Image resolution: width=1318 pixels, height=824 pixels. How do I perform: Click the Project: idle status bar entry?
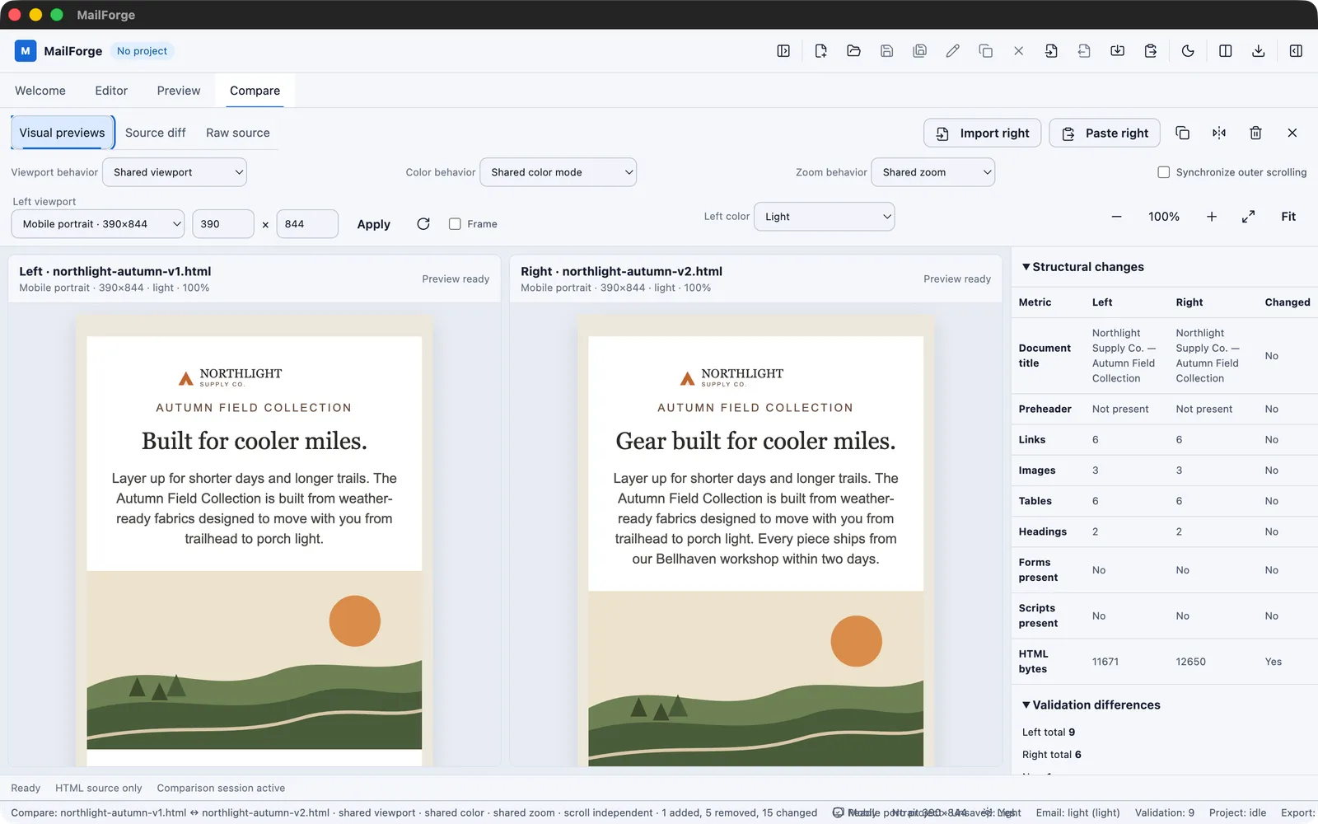point(1237,813)
